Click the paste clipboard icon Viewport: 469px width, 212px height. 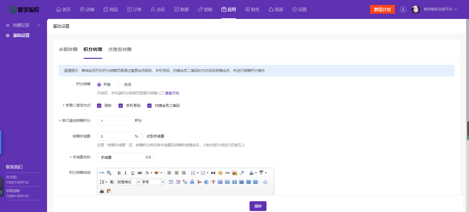coord(109,191)
